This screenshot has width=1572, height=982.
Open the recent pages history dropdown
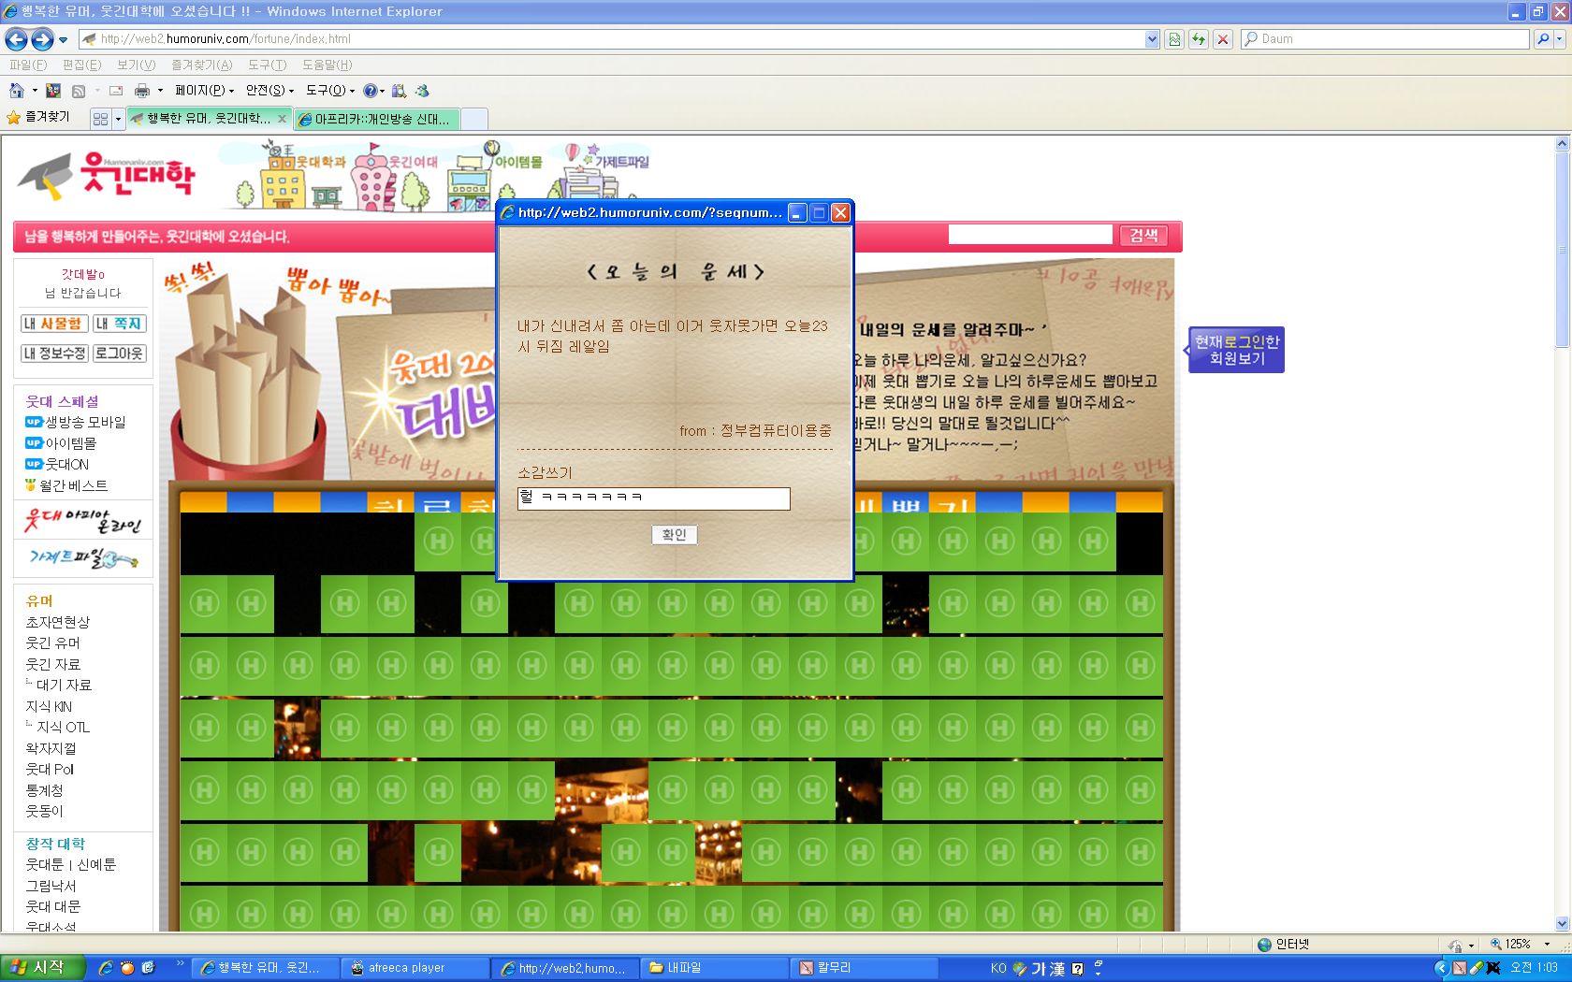tap(63, 39)
